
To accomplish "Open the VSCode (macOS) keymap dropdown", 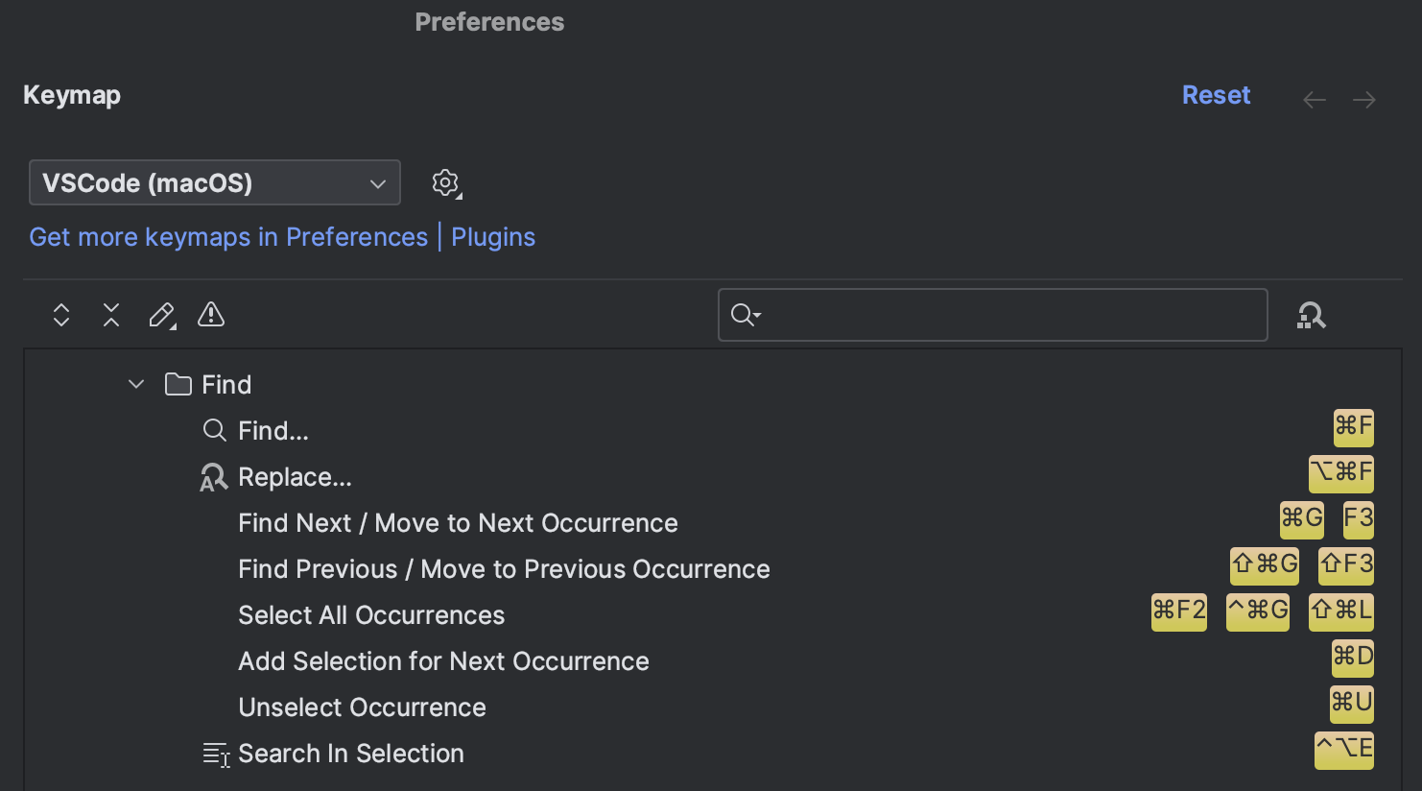I will point(214,182).
